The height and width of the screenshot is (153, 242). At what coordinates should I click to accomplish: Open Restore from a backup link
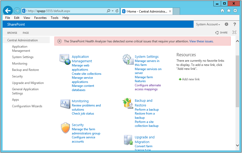click(x=145, y=116)
